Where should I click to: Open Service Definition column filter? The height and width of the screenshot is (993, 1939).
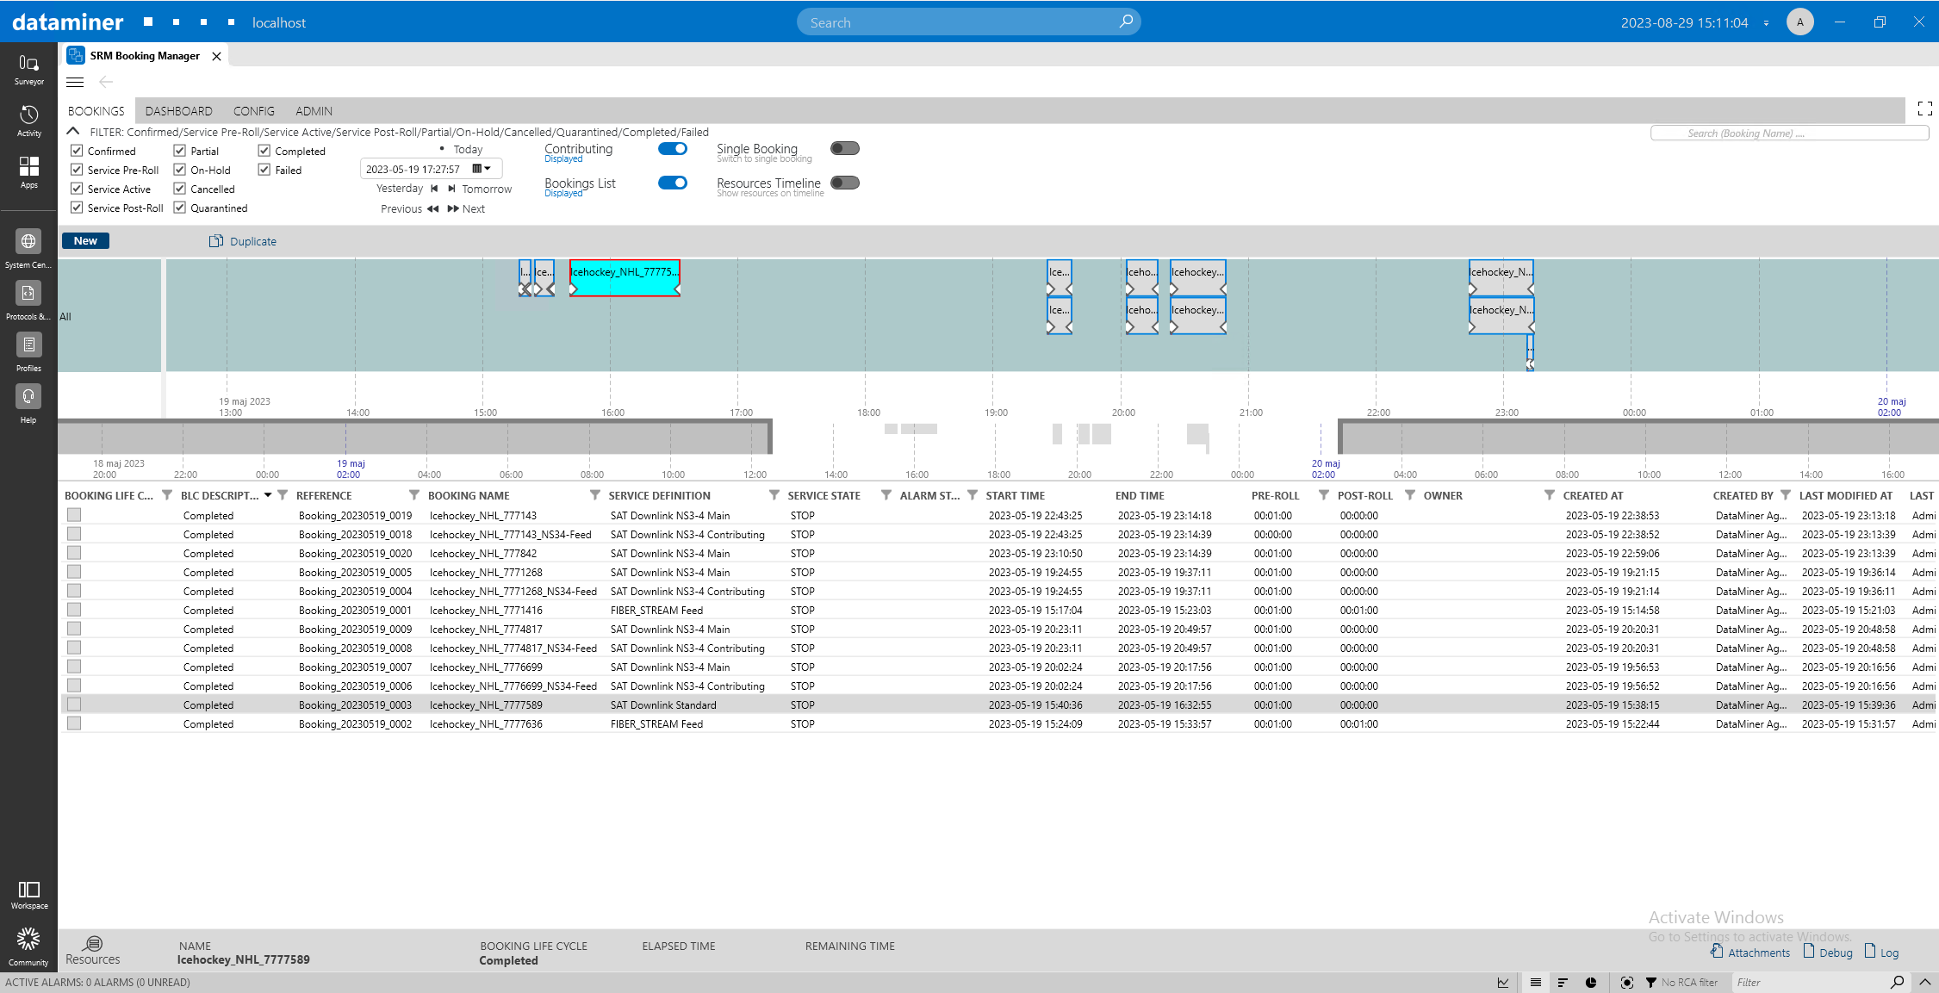click(x=774, y=495)
